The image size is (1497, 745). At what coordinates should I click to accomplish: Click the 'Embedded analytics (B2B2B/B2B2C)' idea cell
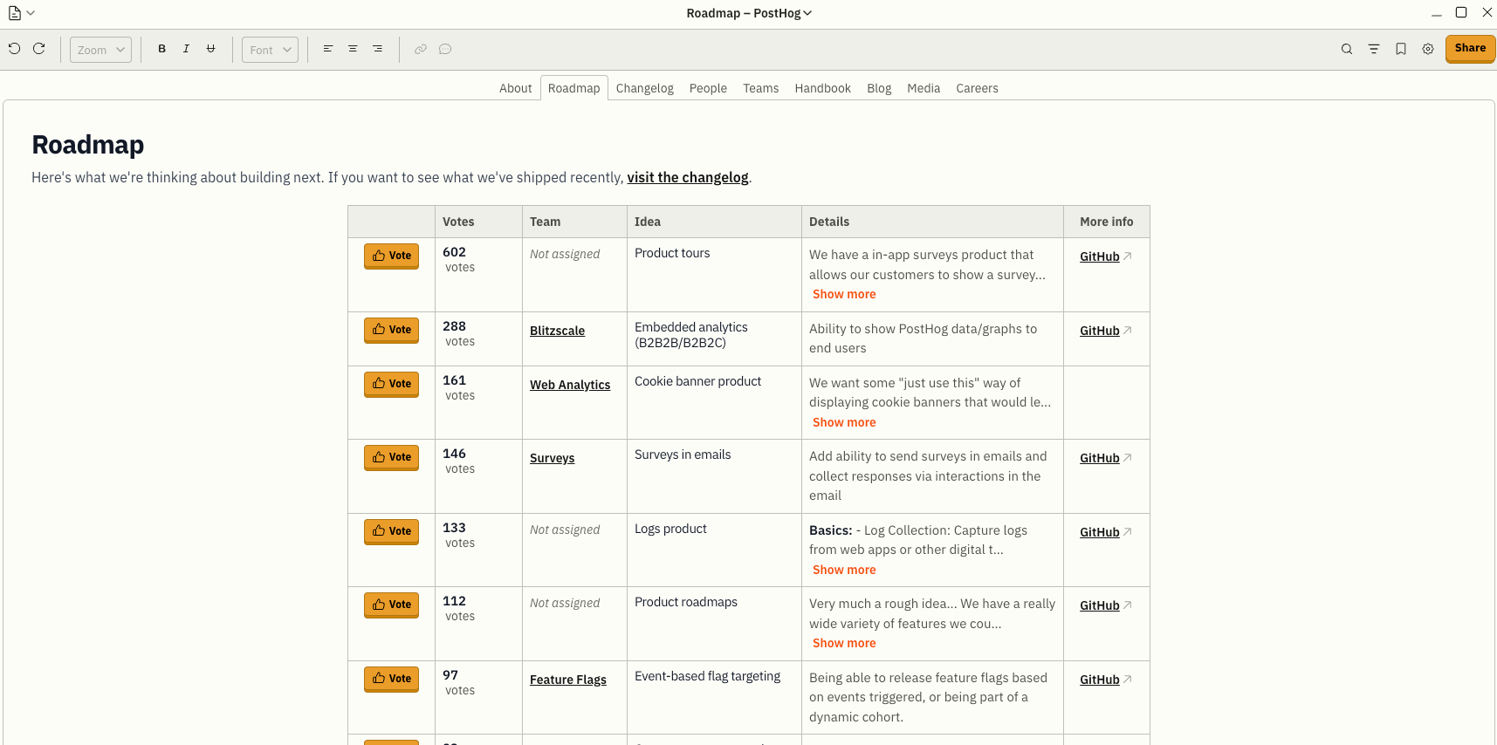tap(714, 338)
